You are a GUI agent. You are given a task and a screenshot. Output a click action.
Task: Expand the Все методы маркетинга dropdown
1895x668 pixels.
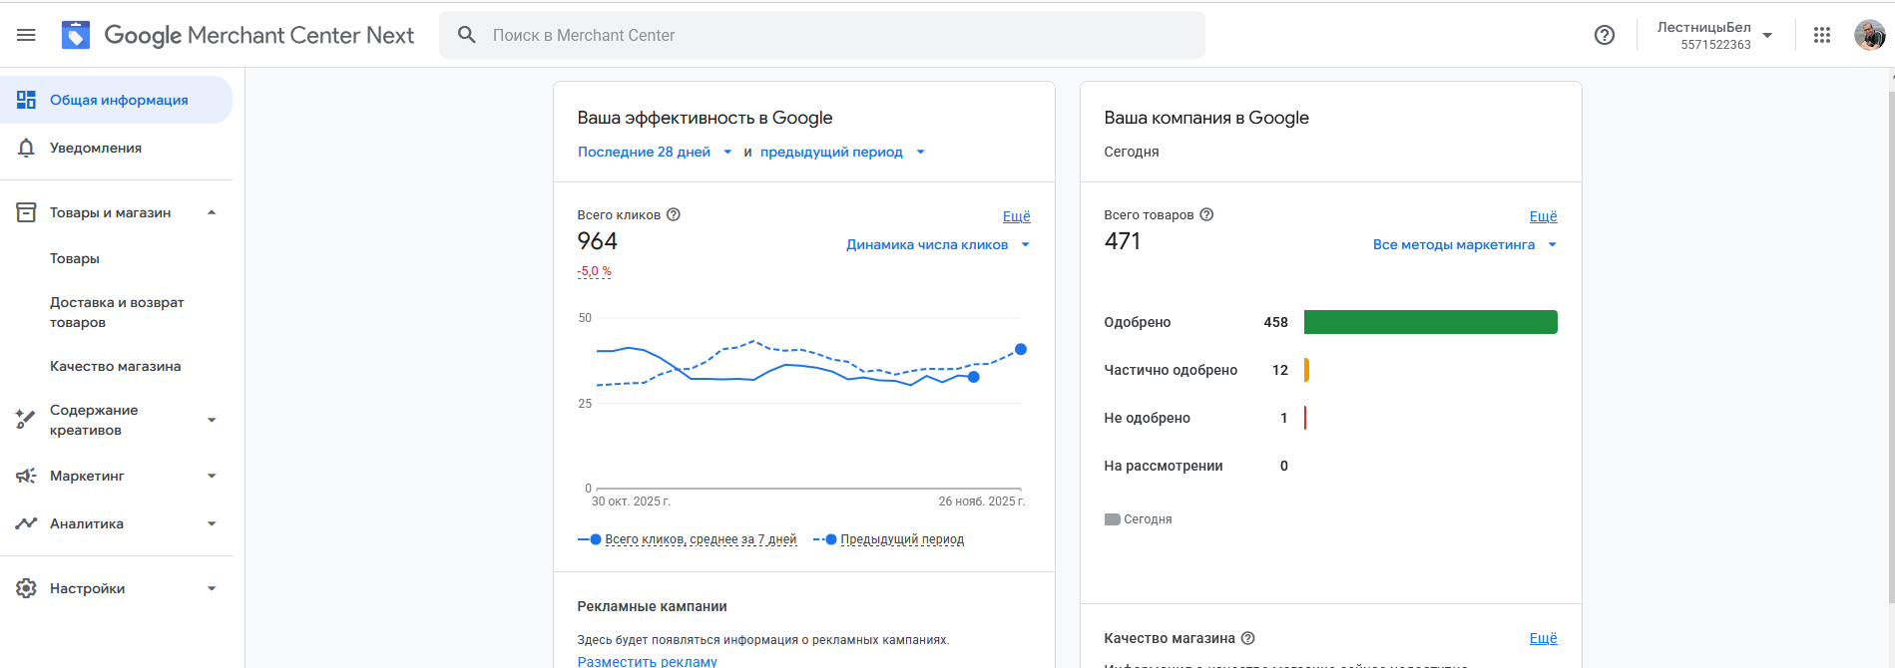click(x=1463, y=244)
